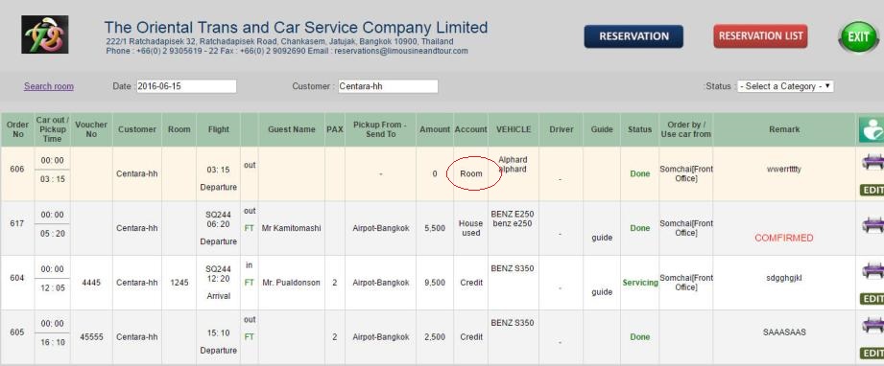Viewport: 884px width, 366px height.
Task: Print order 604 with printer icon
Action: (x=872, y=271)
